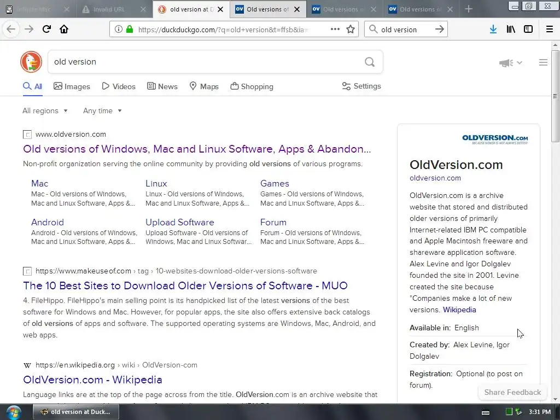Screen dimensions: 560x420
Task: Open the search engine magnifier in Firefox search bar
Action: [x=373, y=30]
